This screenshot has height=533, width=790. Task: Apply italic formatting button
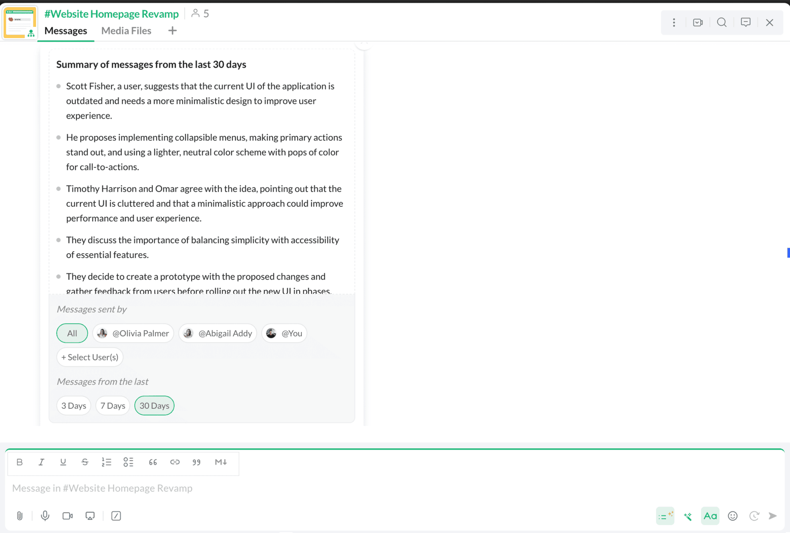coord(41,462)
